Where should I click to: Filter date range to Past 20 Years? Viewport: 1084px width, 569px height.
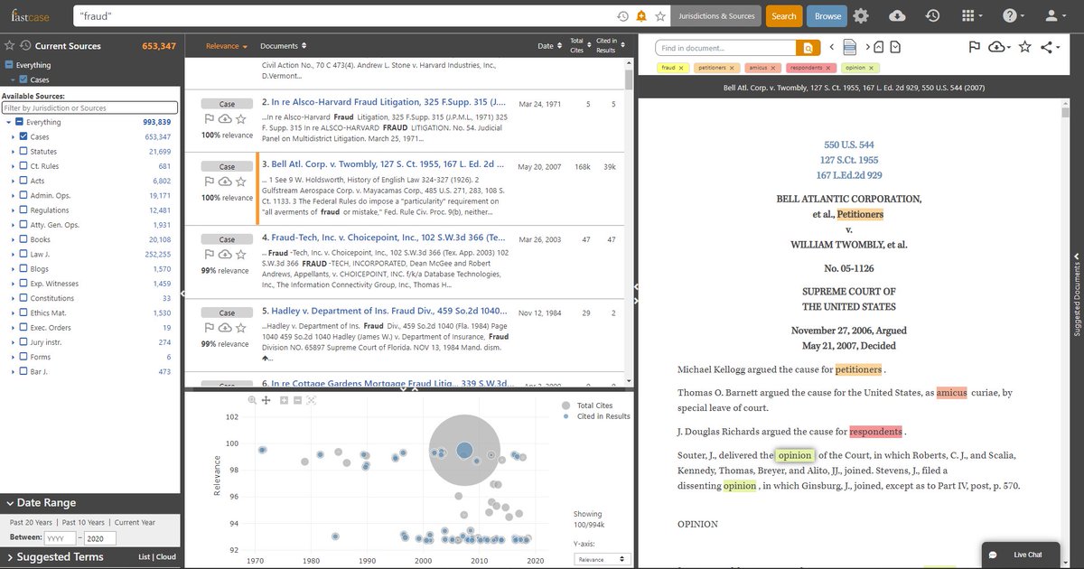33,522
